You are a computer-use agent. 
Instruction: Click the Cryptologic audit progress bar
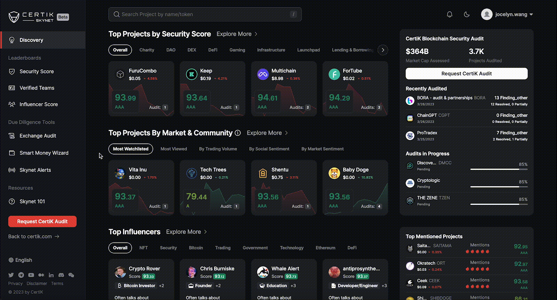pos(499,187)
